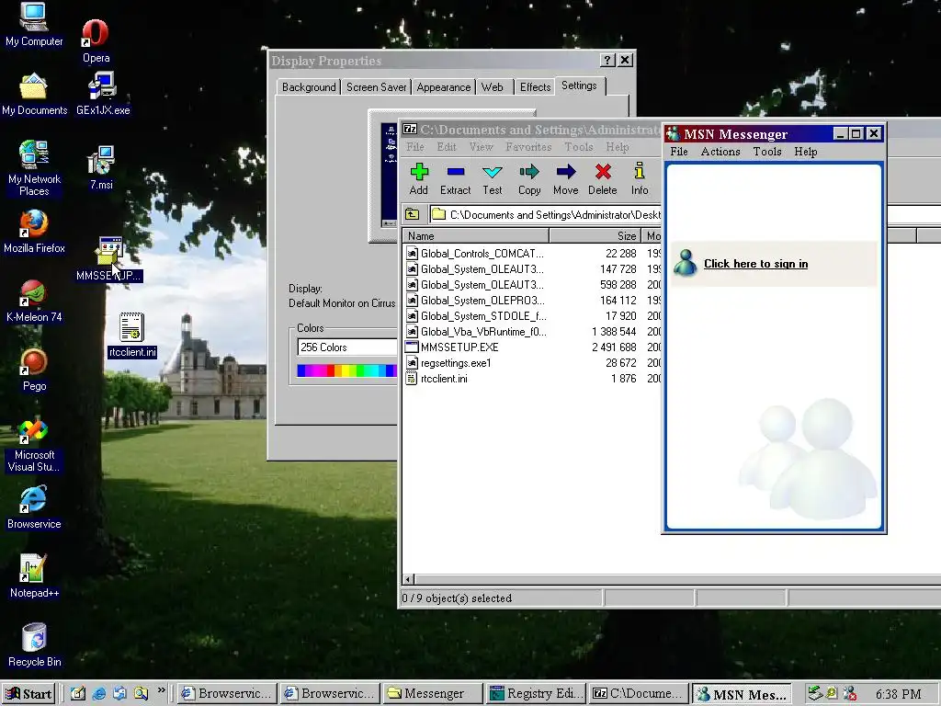Switch to the Web tab
Viewport: 941px width, 706px height.
coord(493,87)
